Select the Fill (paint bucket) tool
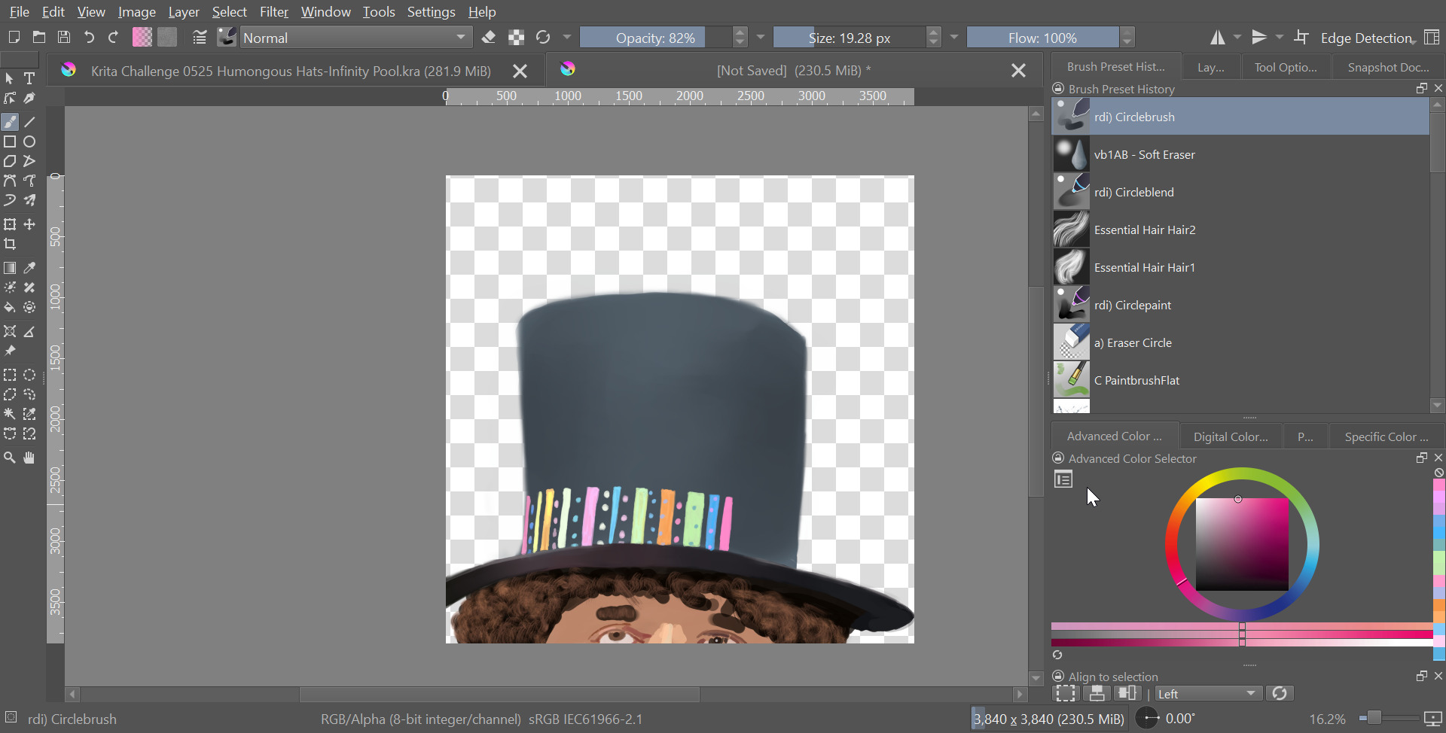 point(10,307)
